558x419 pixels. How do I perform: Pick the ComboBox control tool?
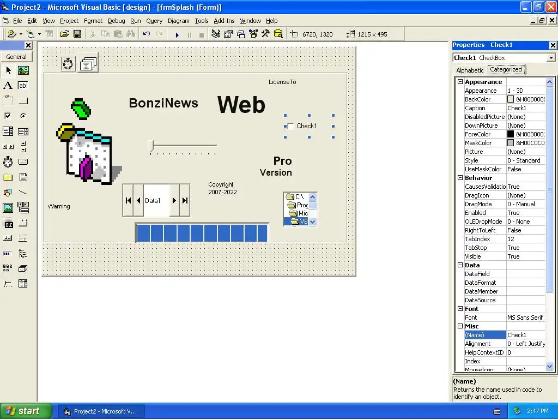(x=8, y=131)
